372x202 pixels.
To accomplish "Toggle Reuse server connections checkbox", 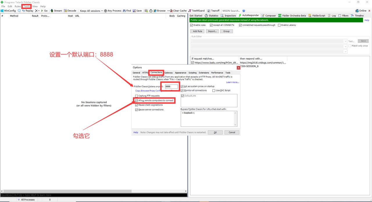I will point(137,110).
